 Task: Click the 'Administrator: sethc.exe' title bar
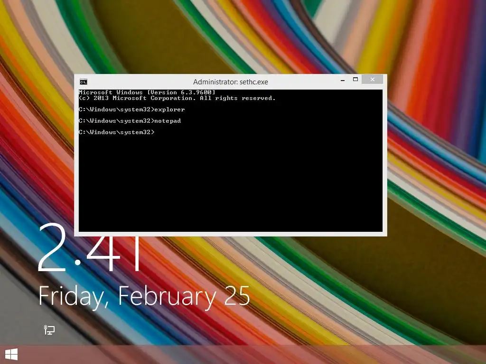230,82
